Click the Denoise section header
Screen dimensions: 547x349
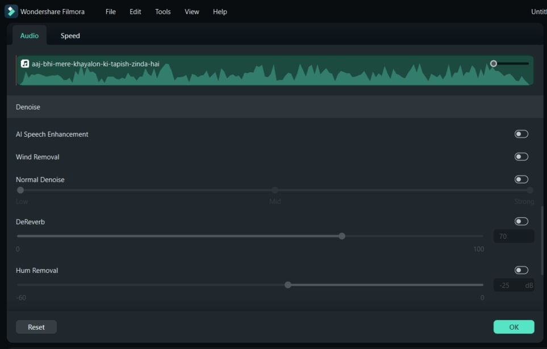275,107
